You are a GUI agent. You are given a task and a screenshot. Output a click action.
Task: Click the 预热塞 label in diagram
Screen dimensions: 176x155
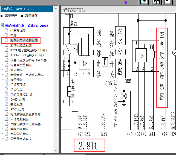click(73, 88)
